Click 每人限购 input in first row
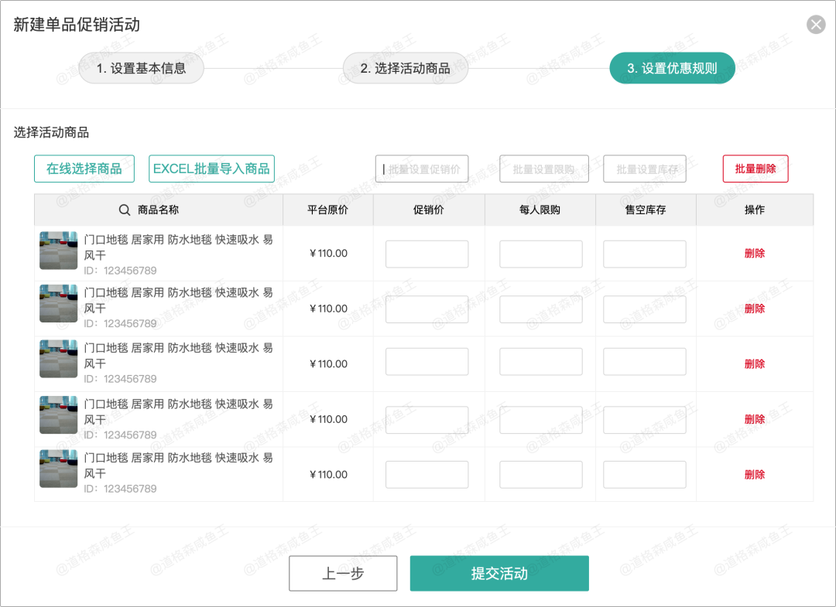Screen dimensions: 836x607 [540, 254]
